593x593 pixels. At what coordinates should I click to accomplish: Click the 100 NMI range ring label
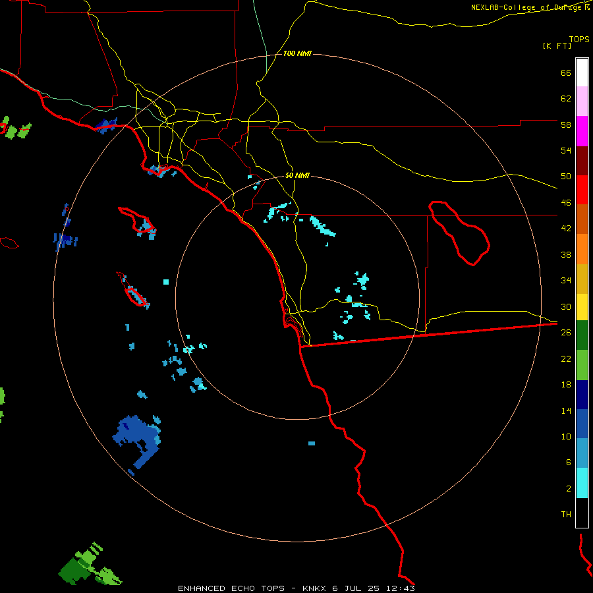(297, 53)
